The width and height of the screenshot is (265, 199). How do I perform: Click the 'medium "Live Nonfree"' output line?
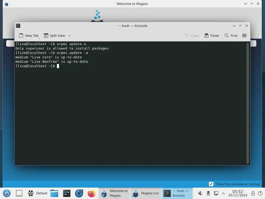52,62
